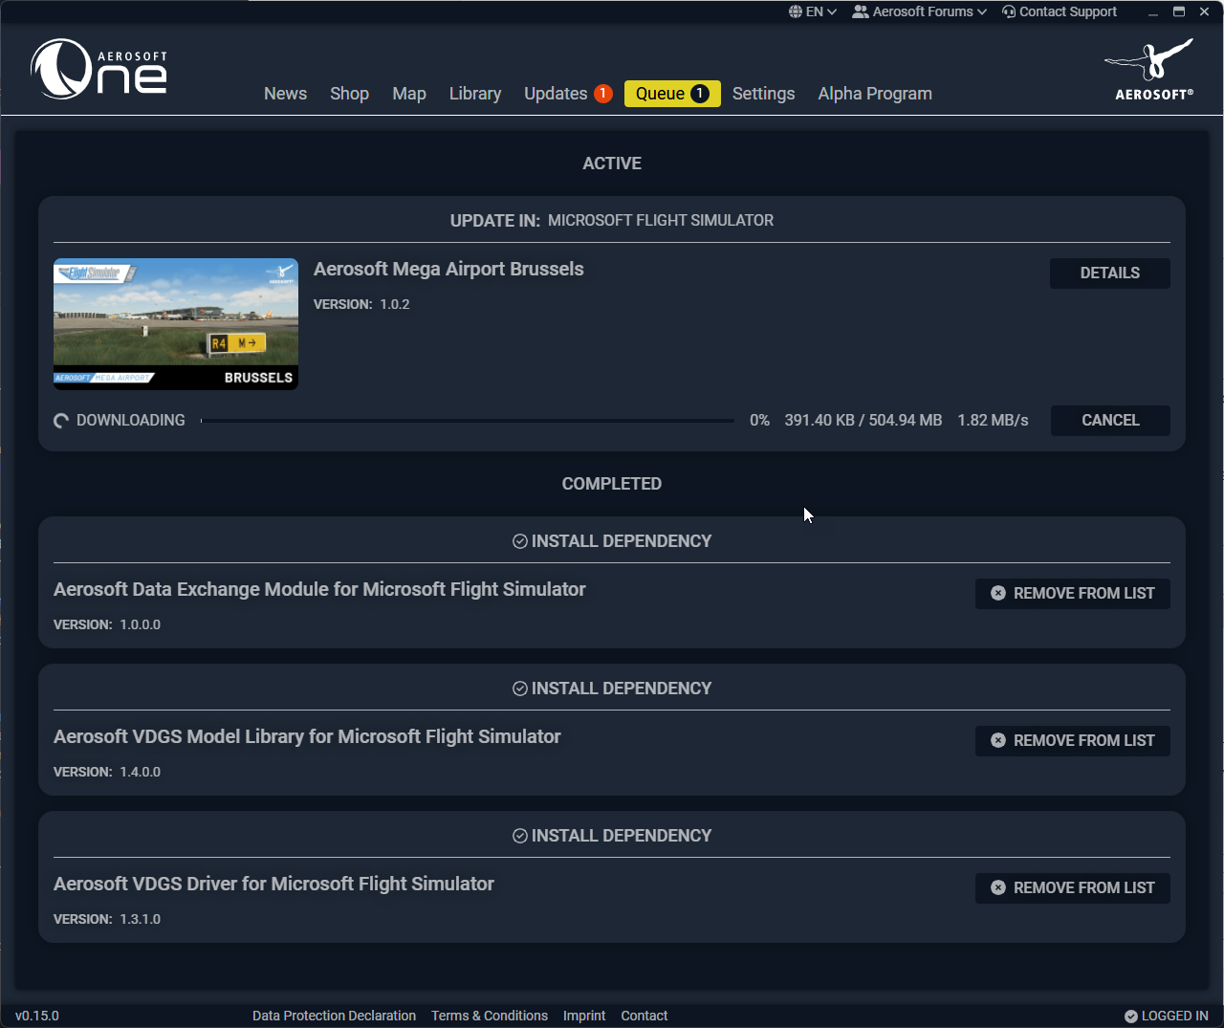Click checkmark icon beside Data Exchange Module dependency
The width and height of the screenshot is (1224, 1028).
pyautogui.click(x=520, y=541)
